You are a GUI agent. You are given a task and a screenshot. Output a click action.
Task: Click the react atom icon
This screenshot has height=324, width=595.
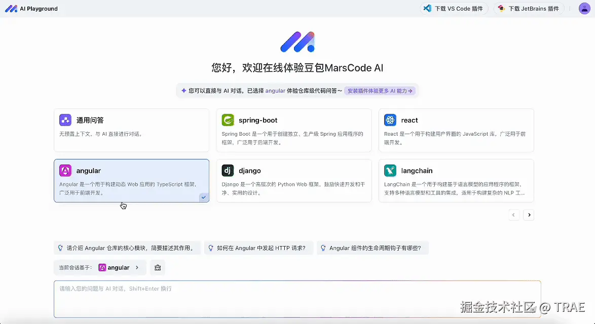click(x=390, y=120)
